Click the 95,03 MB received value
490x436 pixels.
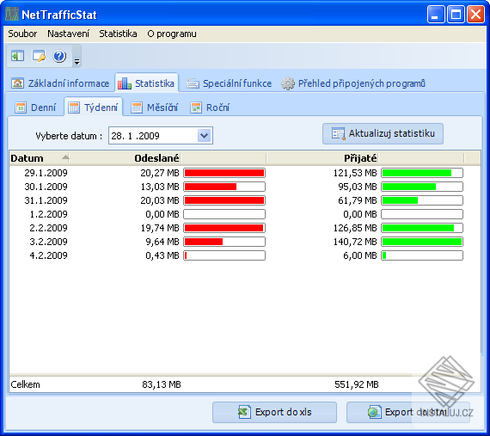(x=358, y=187)
